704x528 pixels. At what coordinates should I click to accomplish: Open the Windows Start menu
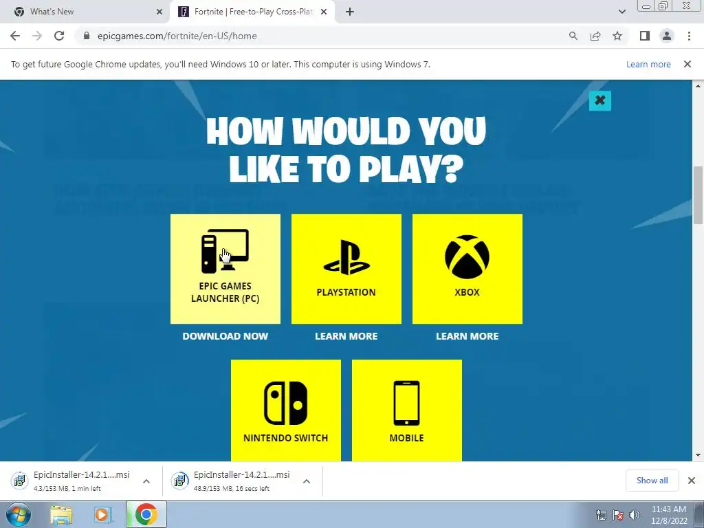[x=19, y=514]
